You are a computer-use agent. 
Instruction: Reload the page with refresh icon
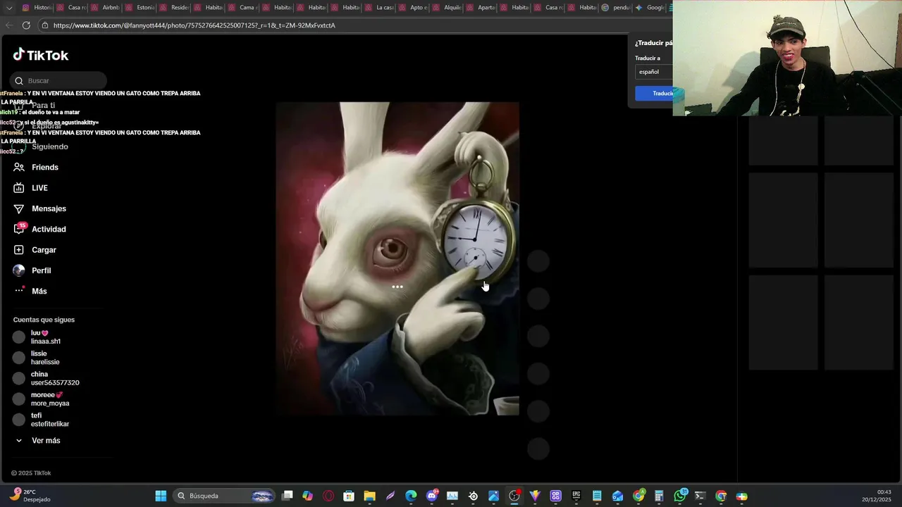[26, 25]
